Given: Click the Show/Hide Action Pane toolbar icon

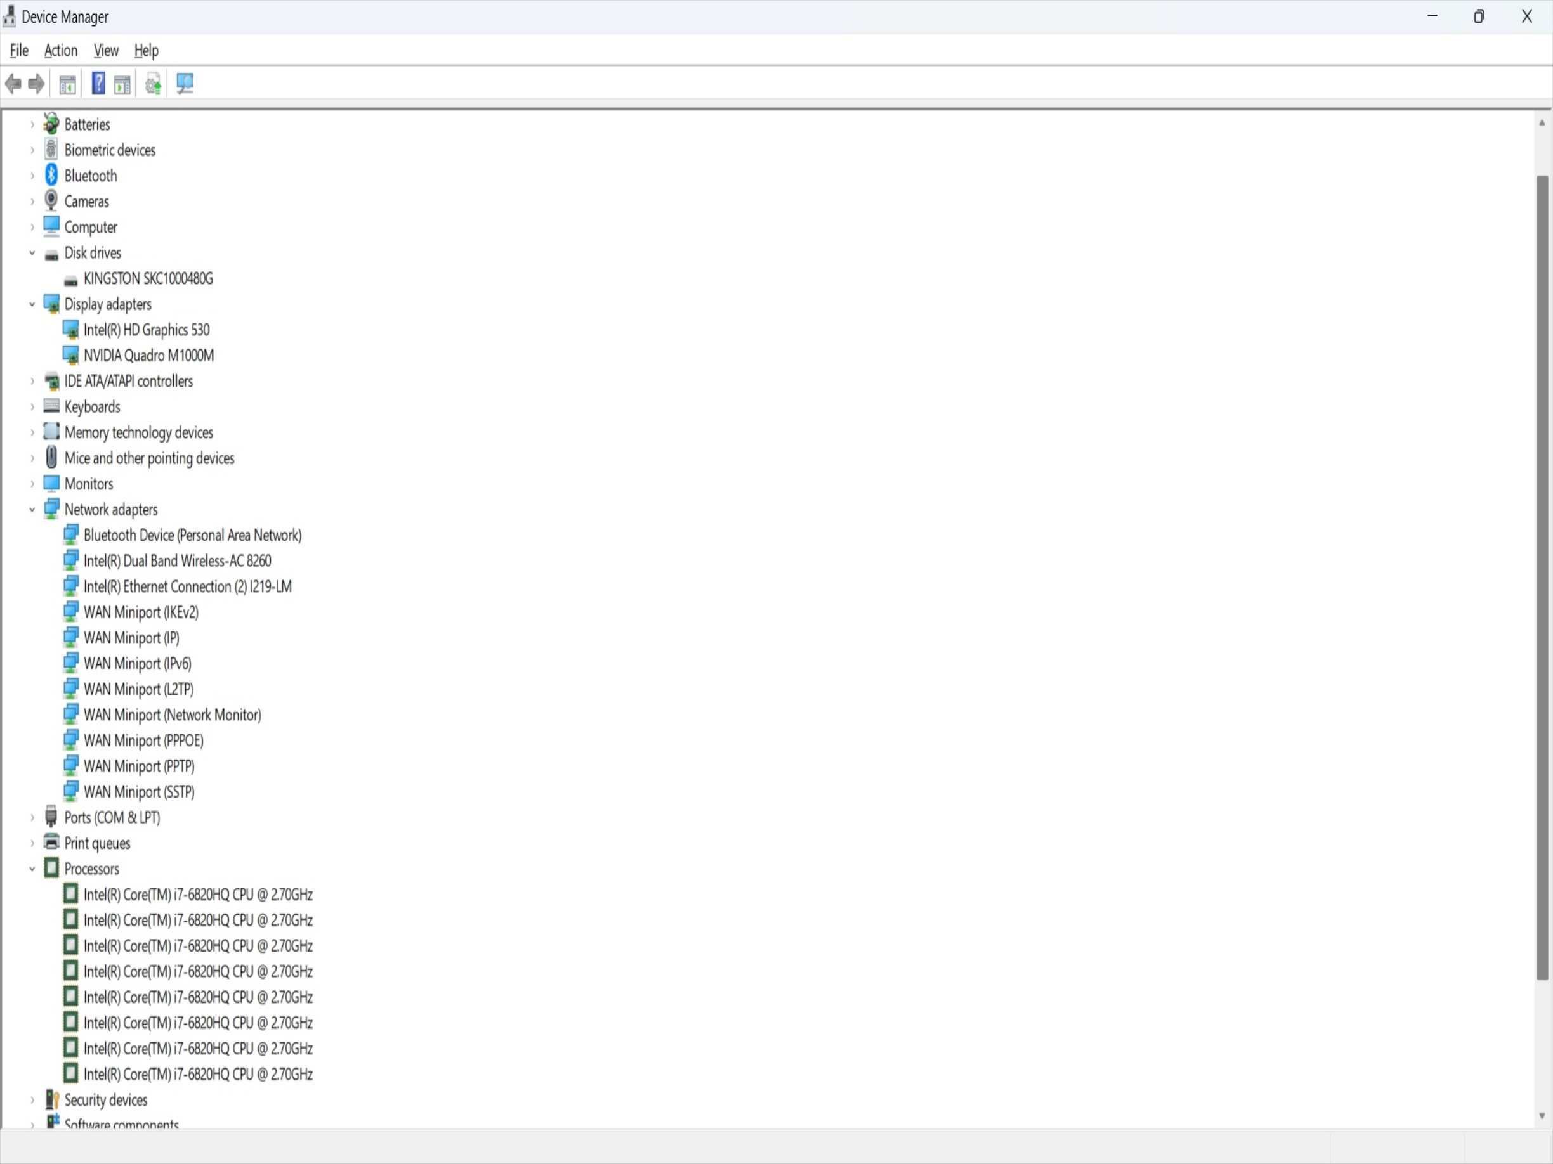Looking at the screenshot, I should pos(122,85).
